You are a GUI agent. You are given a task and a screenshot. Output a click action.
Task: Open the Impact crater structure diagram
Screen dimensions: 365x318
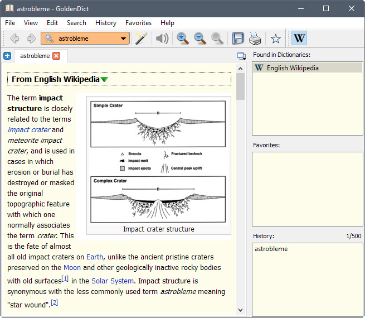coord(158,162)
